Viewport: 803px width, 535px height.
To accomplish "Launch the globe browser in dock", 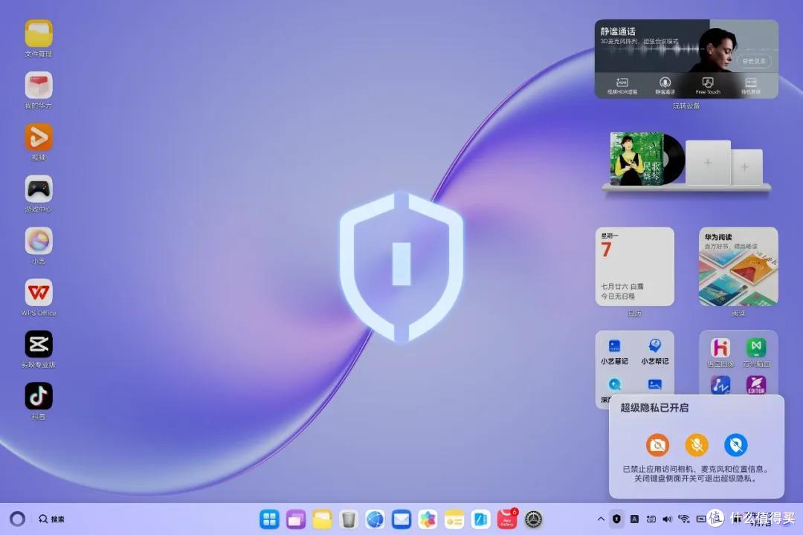I will point(375,519).
